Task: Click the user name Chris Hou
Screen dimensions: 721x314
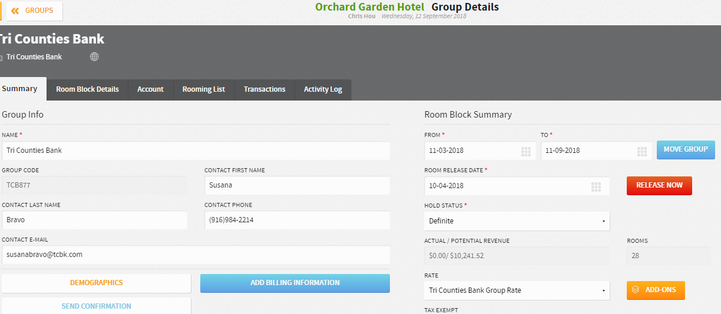Action: coord(362,16)
